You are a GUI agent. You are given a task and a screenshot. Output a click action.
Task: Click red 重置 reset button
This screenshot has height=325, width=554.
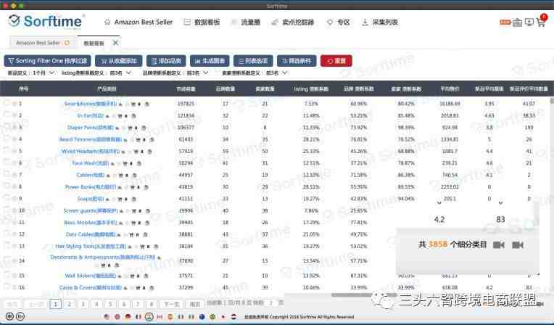336,61
